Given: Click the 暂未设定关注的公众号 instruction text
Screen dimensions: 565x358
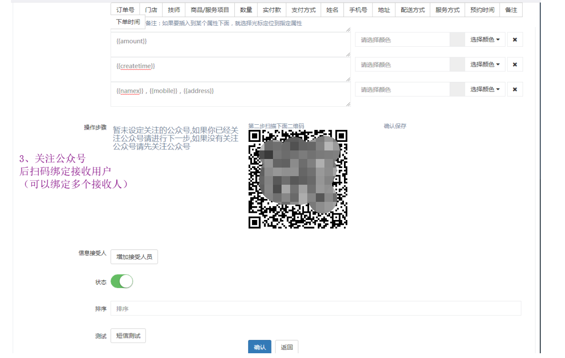Looking at the screenshot, I should 175,139.
